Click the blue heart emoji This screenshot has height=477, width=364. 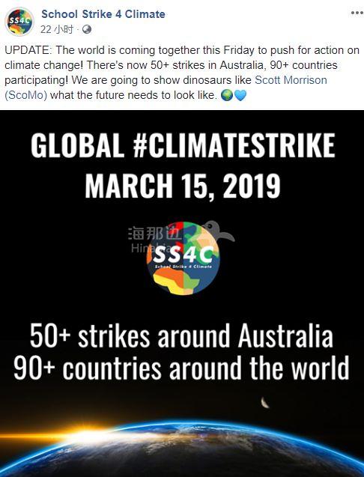tap(240, 96)
